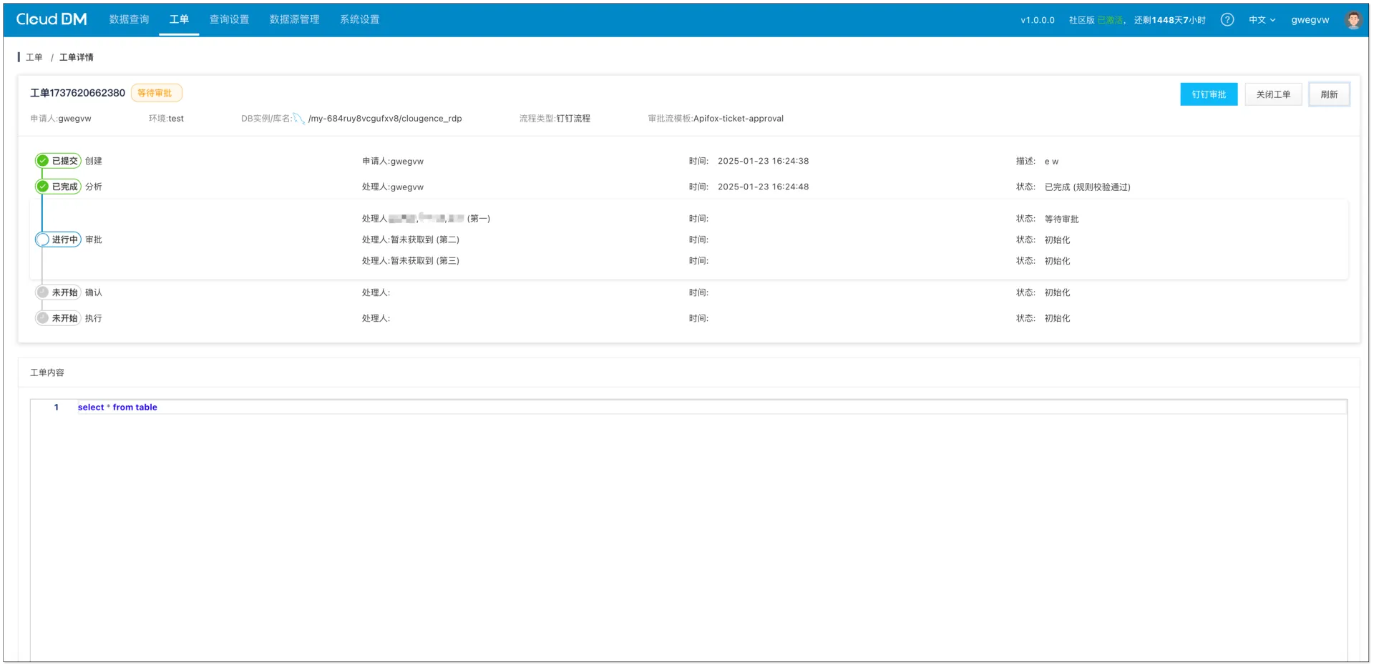The image size is (1374, 667).
Task: Click the DB path /my-684ruy8vcgufxv8/clougence_rdp
Action: click(x=385, y=119)
